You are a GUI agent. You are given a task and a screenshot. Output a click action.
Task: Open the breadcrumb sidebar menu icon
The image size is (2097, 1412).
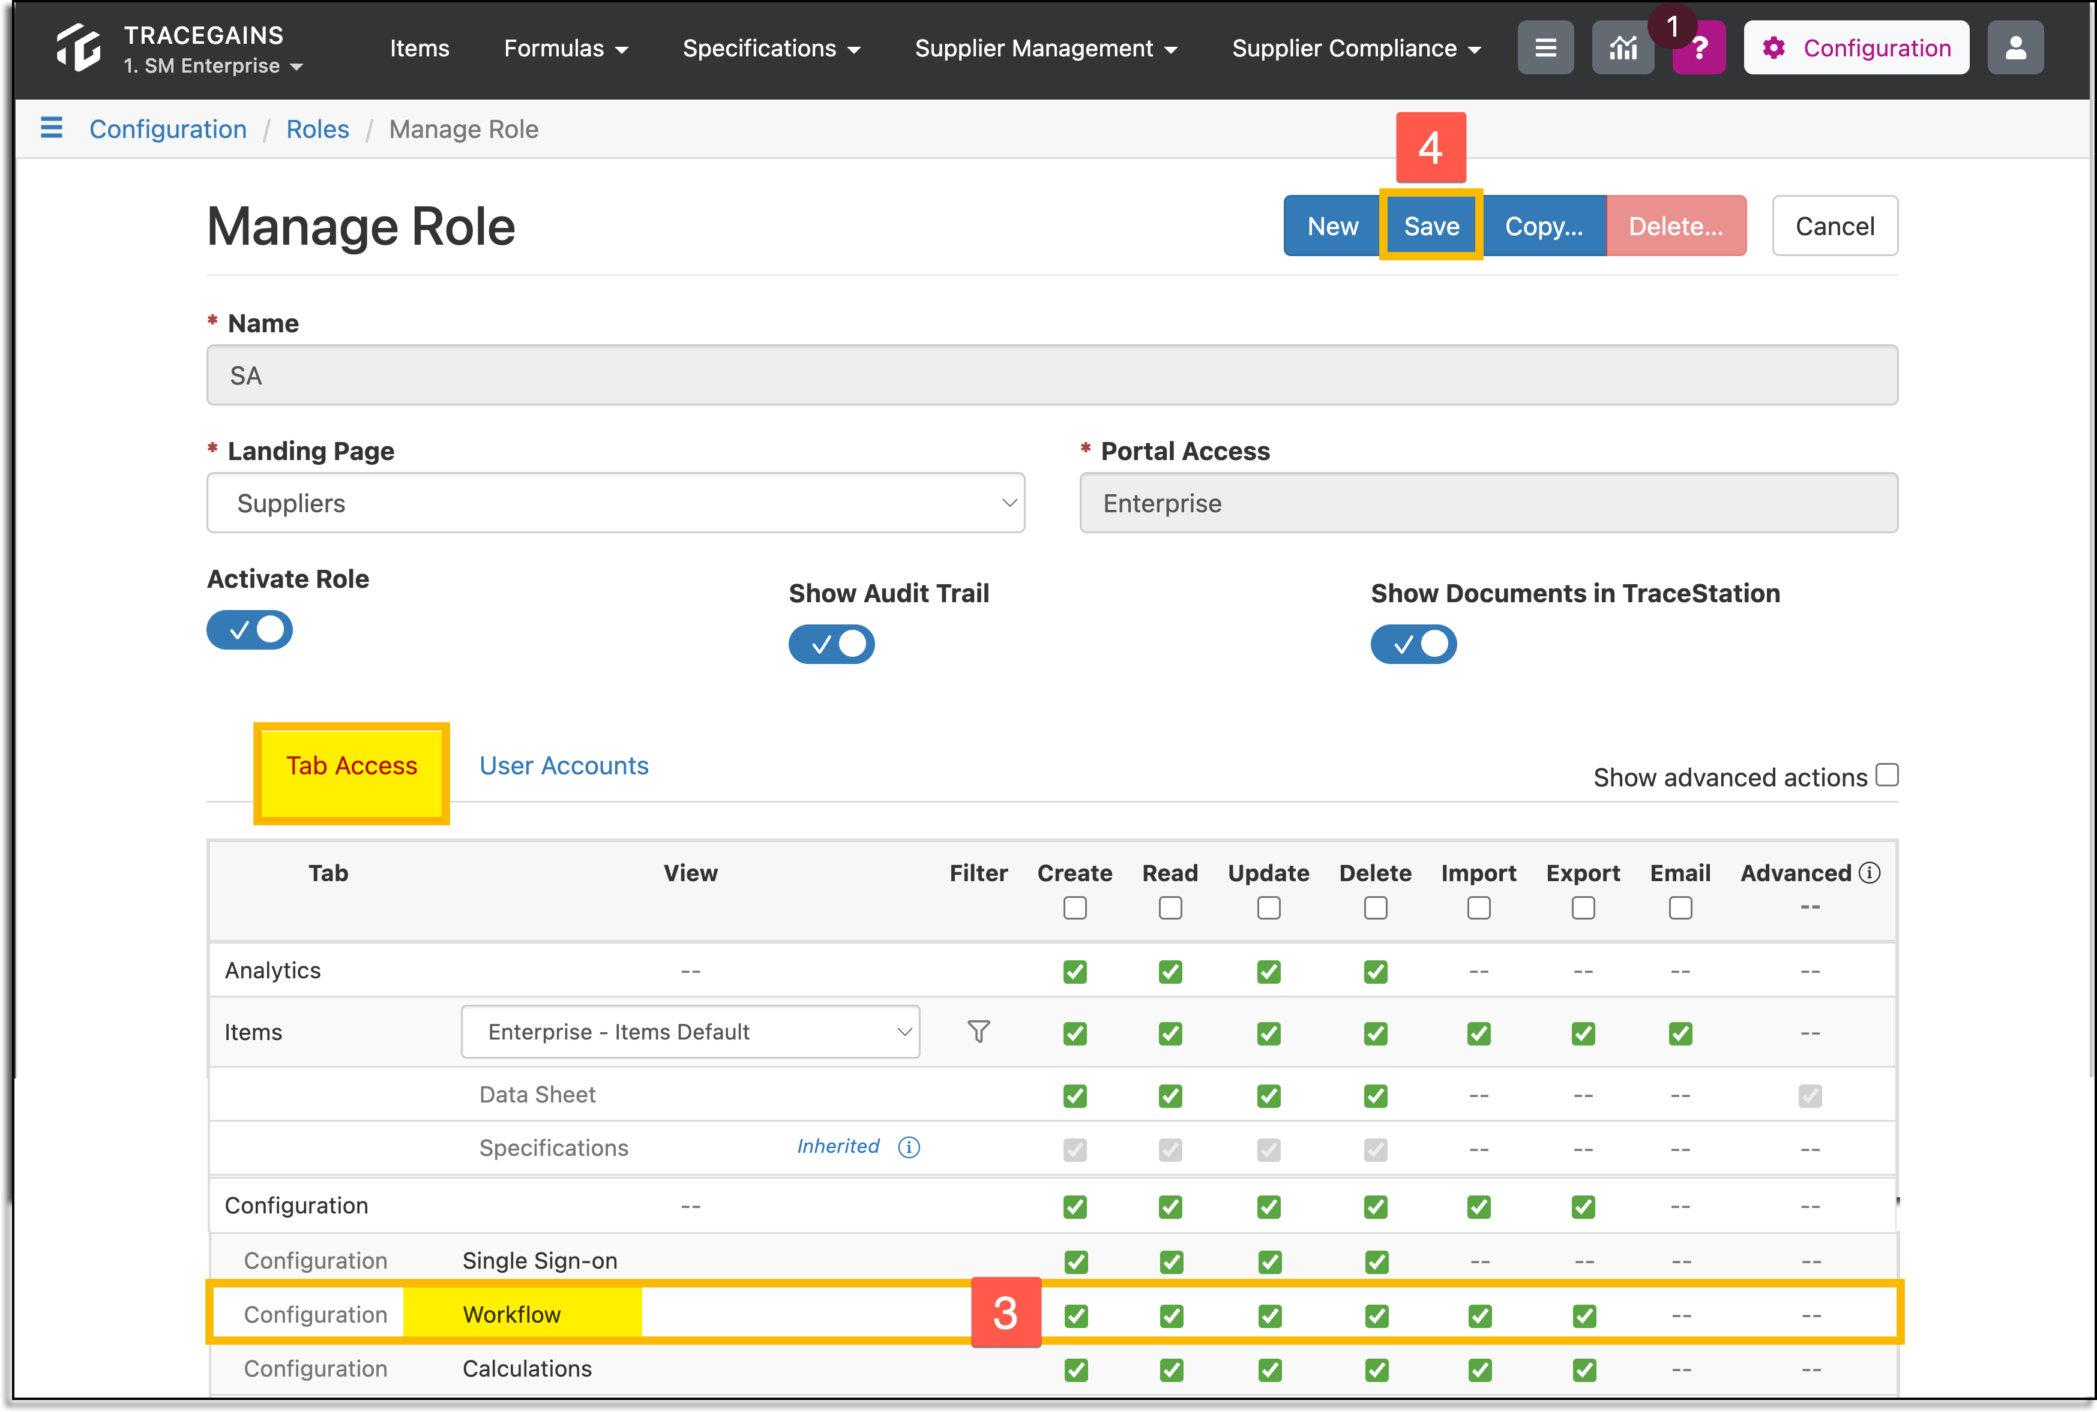(x=52, y=128)
